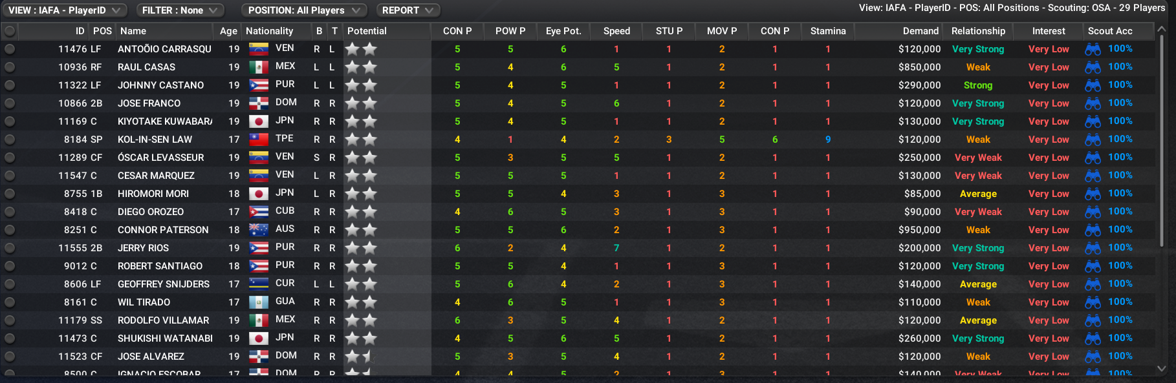1176x383 pixels.
Task: Sort by the Demand column header
Action: point(920,31)
